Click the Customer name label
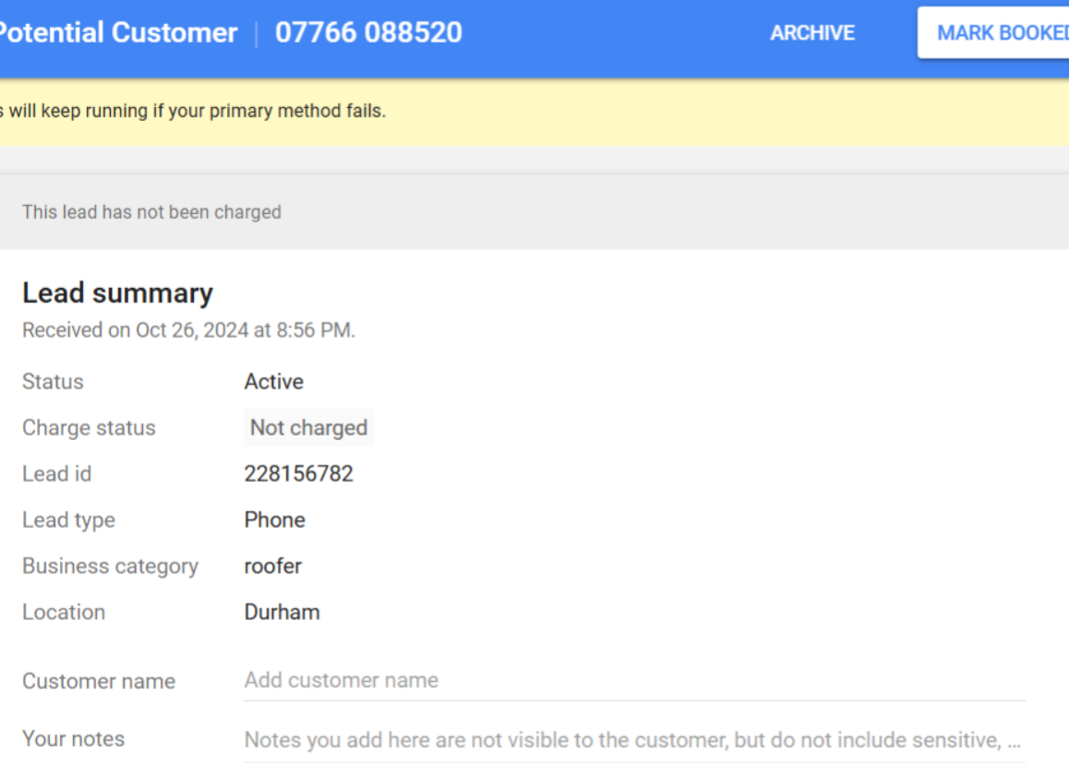Image resolution: width=1069 pixels, height=763 pixels. coord(99,681)
